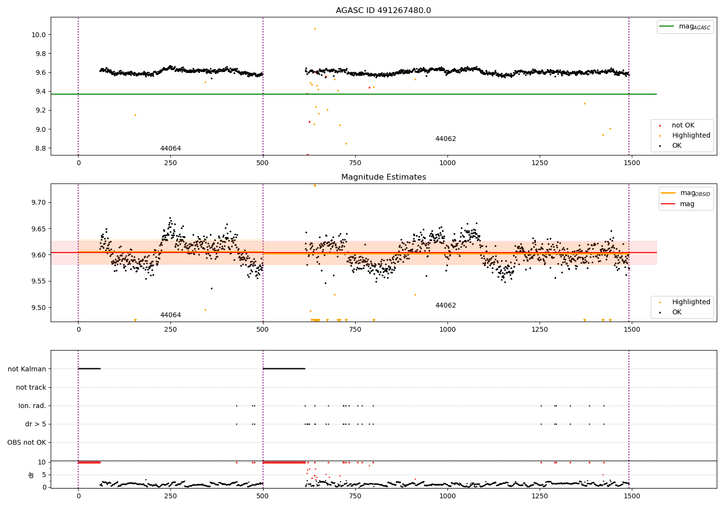724x507 pixels.
Task: Click the 9.55 tick on middle y-axis
Action: pyautogui.click(x=38, y=282)
